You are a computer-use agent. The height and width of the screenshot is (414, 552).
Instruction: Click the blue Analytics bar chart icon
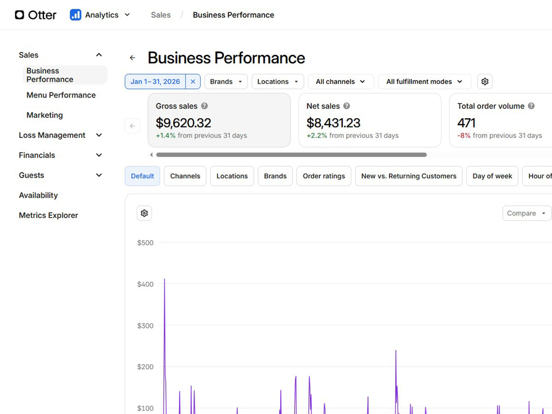point(75,15)
